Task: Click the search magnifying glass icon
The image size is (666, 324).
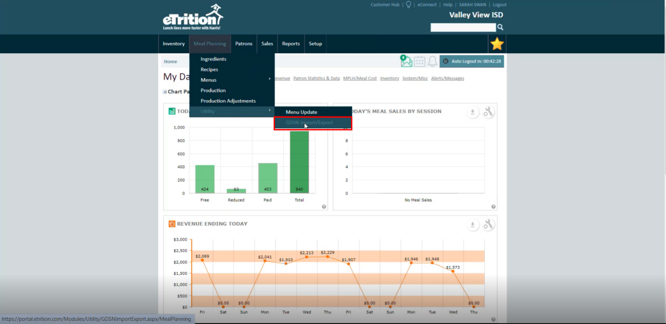Action: (500, 27)
